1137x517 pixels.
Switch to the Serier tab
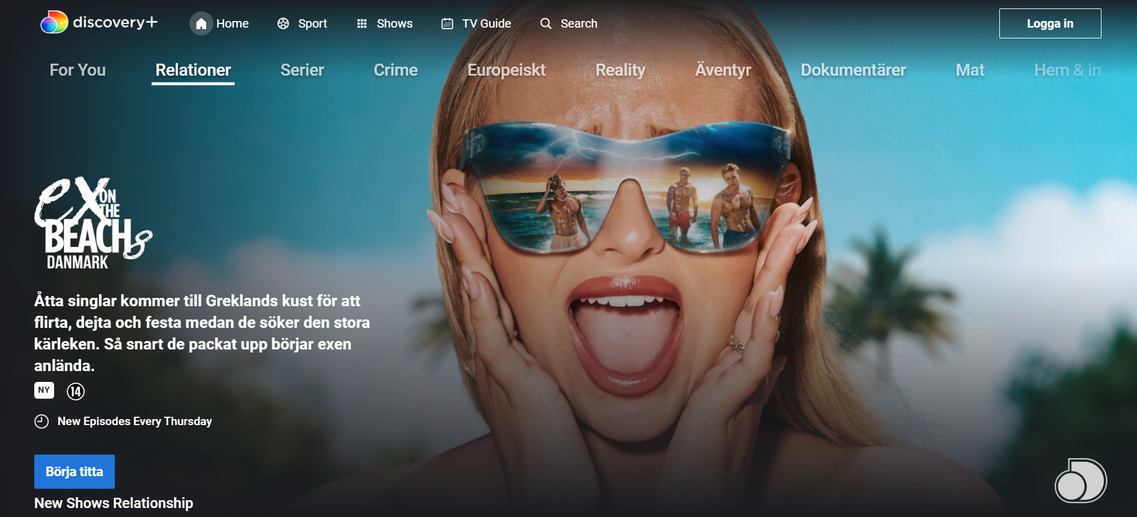coord(302,70)
